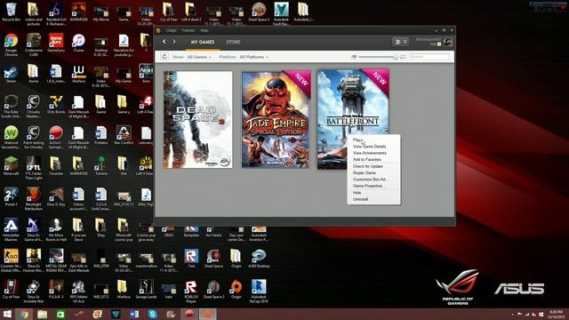Select the Star Conflict desktop shortcut

click(x=124, y=135)
